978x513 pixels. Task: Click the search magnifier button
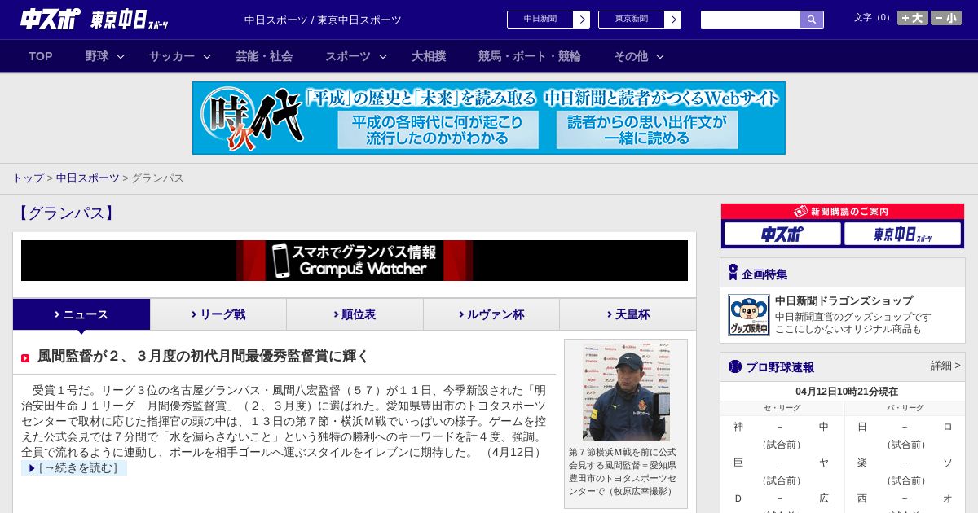coord(812,20)
